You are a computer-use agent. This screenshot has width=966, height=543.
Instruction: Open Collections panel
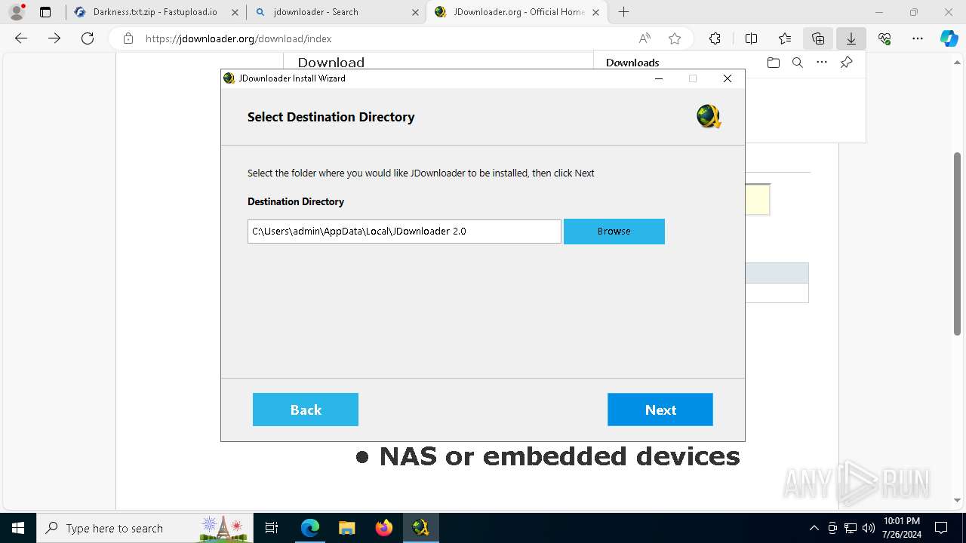coord(818,38)
